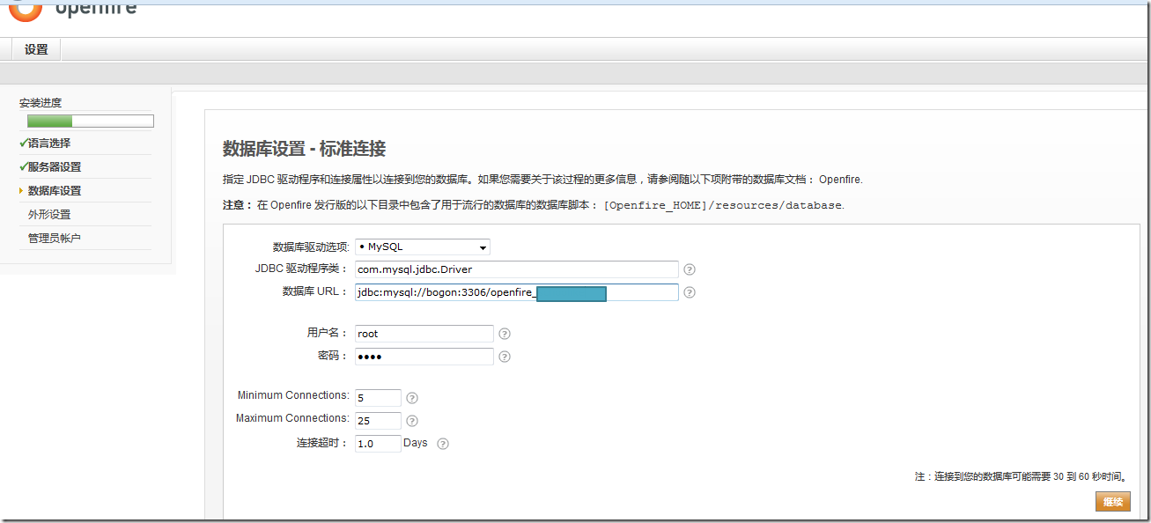Open the 设置 tab

36,49
